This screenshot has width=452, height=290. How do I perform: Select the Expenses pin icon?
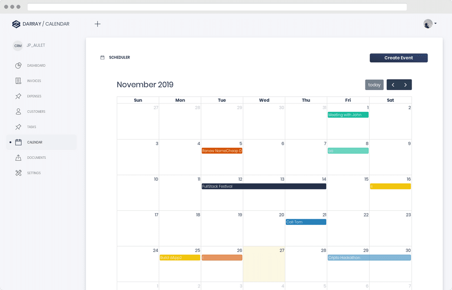[x=18, y=96]
